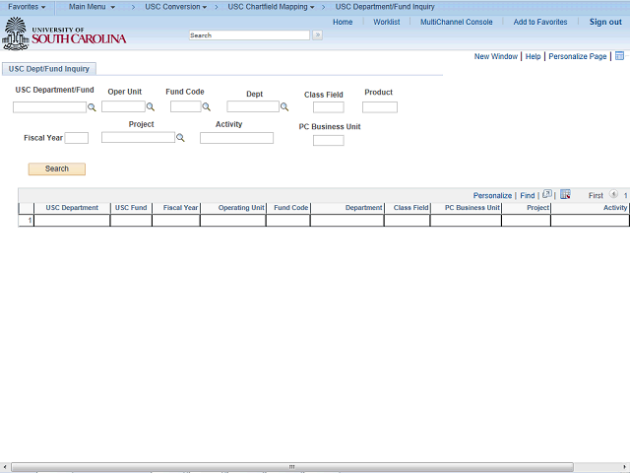
Task: Click the Fiscal Year input field
Action: pos(77,138)
